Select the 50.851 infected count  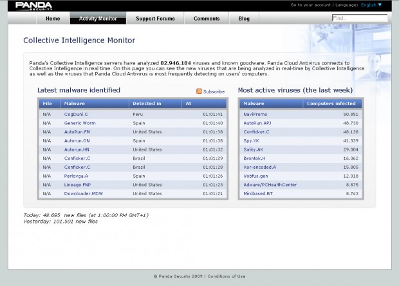click(x=351, y=115)
